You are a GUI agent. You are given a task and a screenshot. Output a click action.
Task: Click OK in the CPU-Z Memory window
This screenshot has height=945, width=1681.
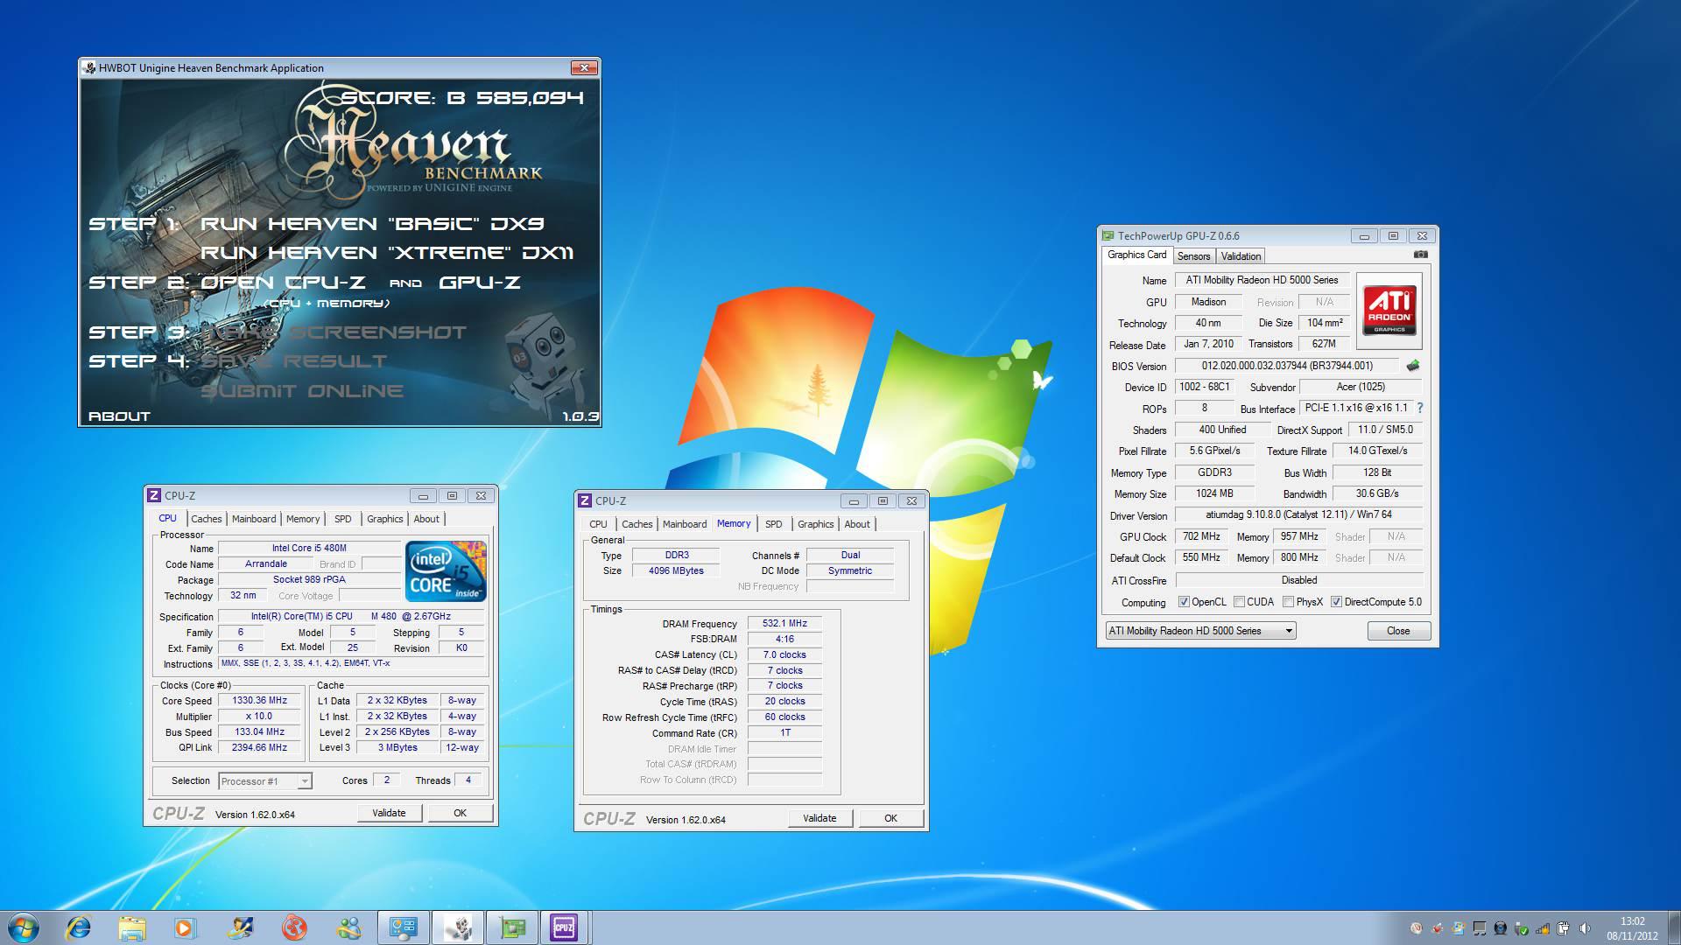click(890, 818)
